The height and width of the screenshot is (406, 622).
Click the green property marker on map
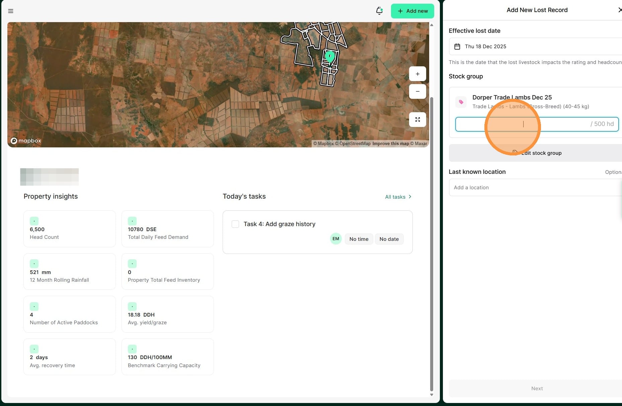[x=330, y=56]
